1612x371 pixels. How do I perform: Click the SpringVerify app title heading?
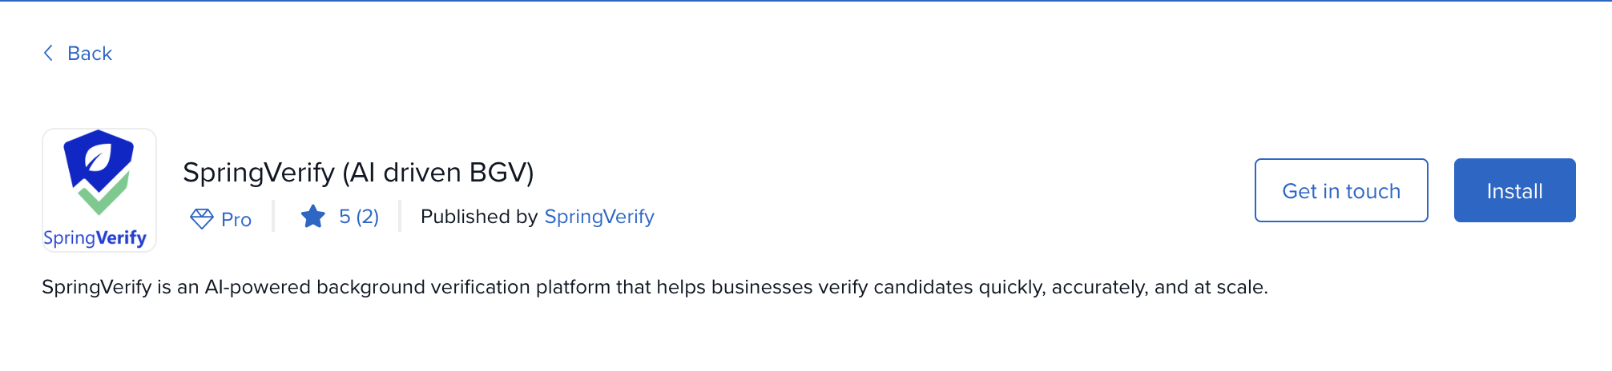258,173
